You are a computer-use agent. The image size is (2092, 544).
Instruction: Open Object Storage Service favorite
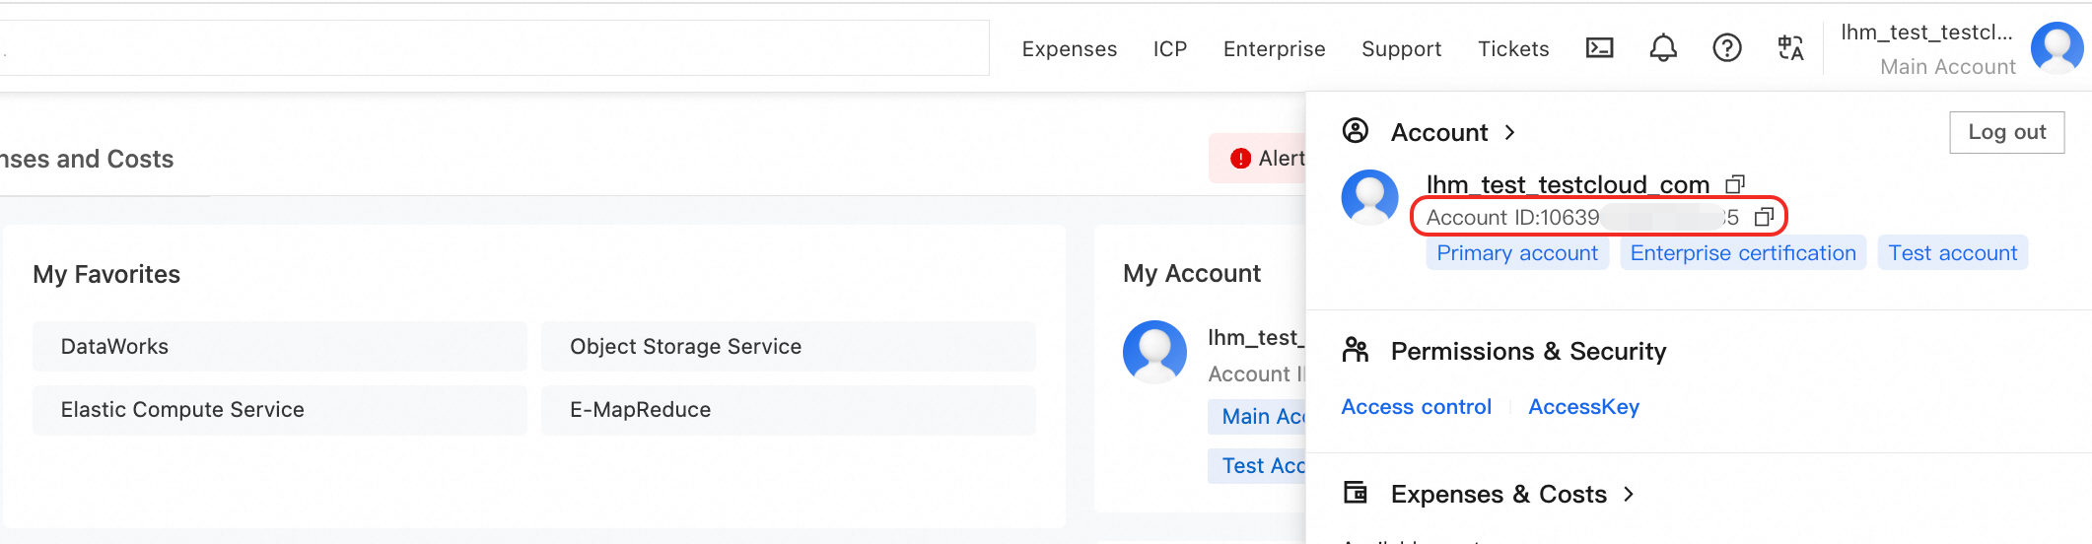point(789,346)
